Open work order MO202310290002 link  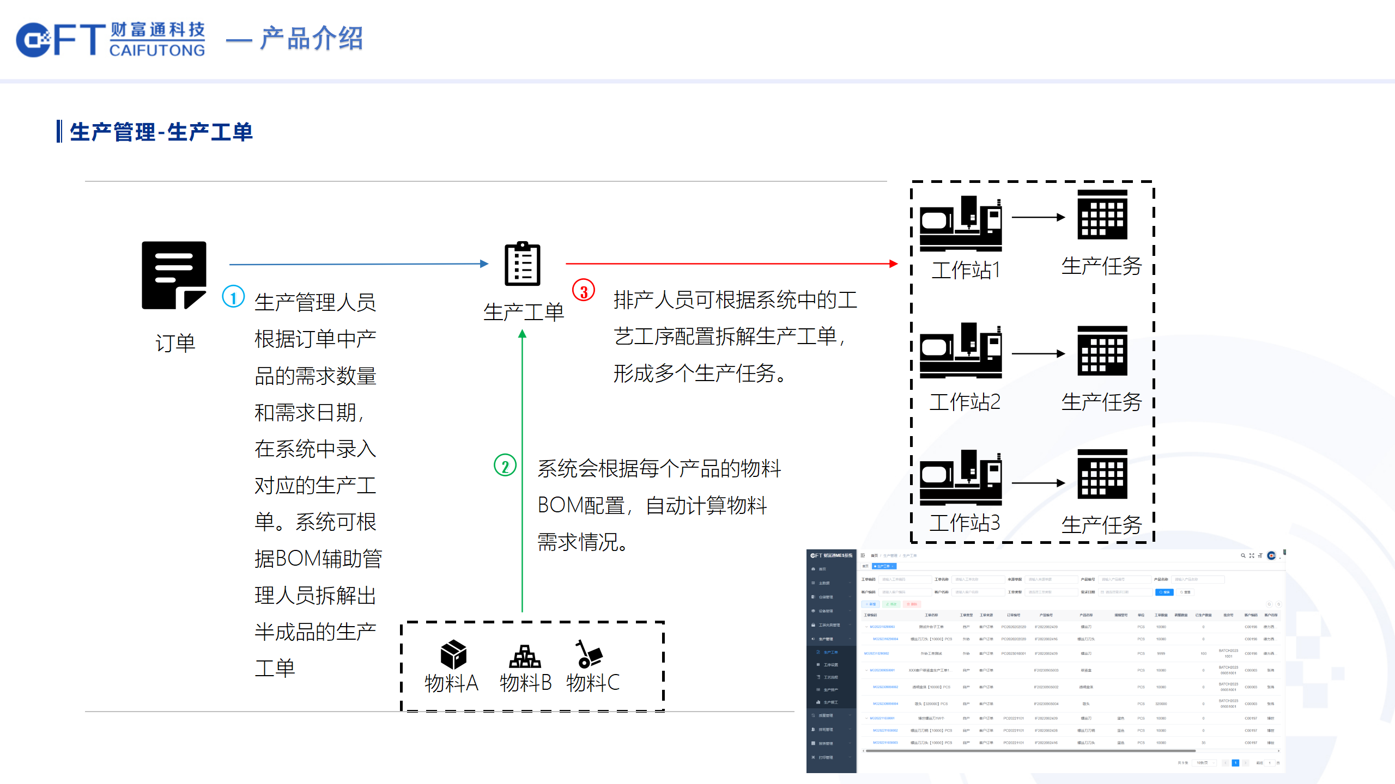point(877,653)
